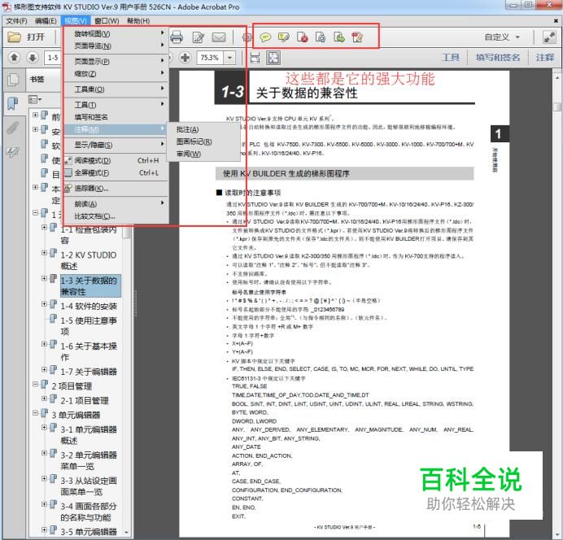
Task: Choose 全屏模式(F) menu entry
Action: [116, 173]
